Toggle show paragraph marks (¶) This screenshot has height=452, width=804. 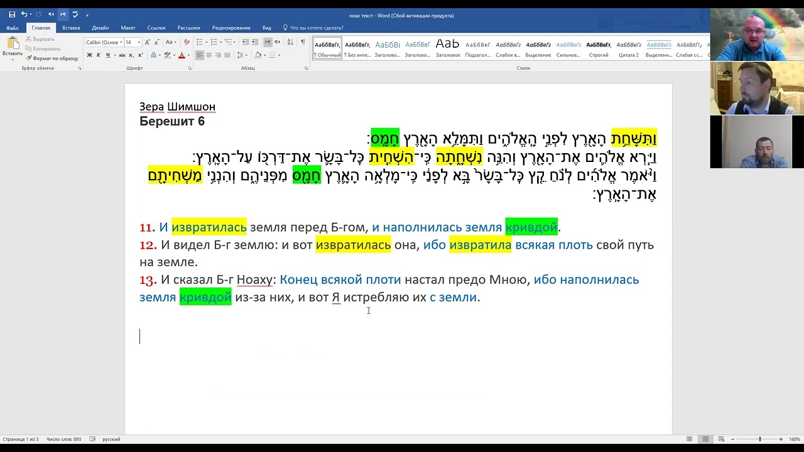click(x=303, y=42)
